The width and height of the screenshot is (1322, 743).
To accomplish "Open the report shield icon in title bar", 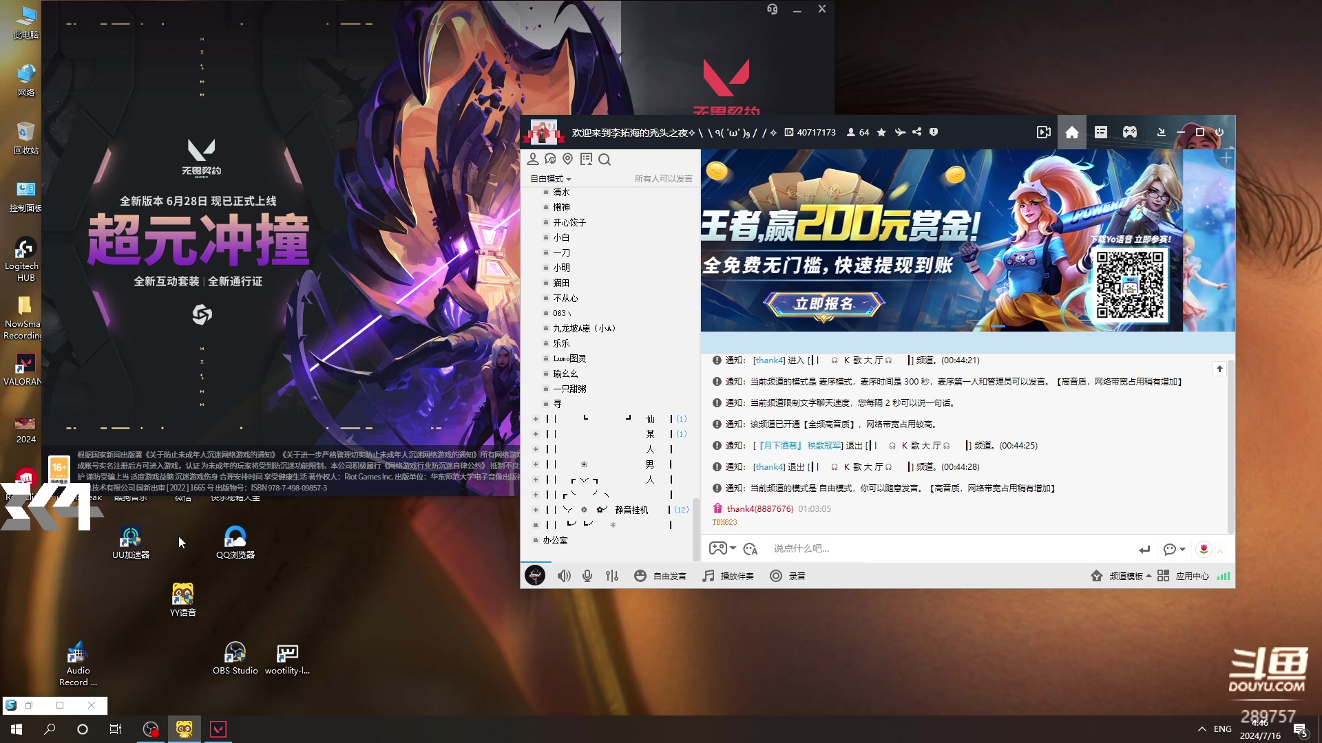I will (934, 132).
